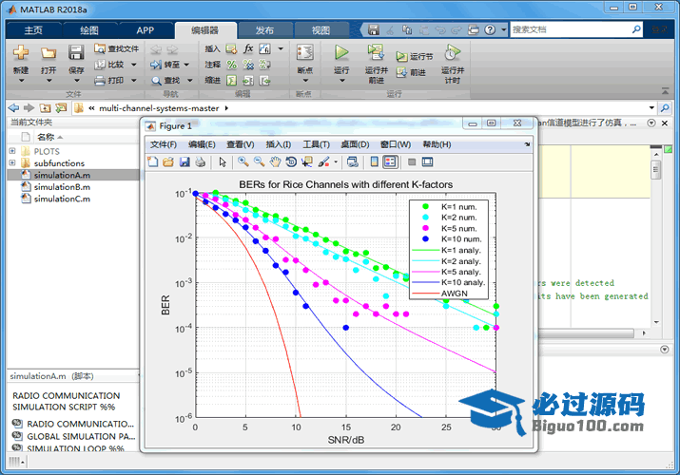Screen dimensions: 680x475
Task: Switch to the Plots (绘图) tab
Action: click(x=89, y=30)
